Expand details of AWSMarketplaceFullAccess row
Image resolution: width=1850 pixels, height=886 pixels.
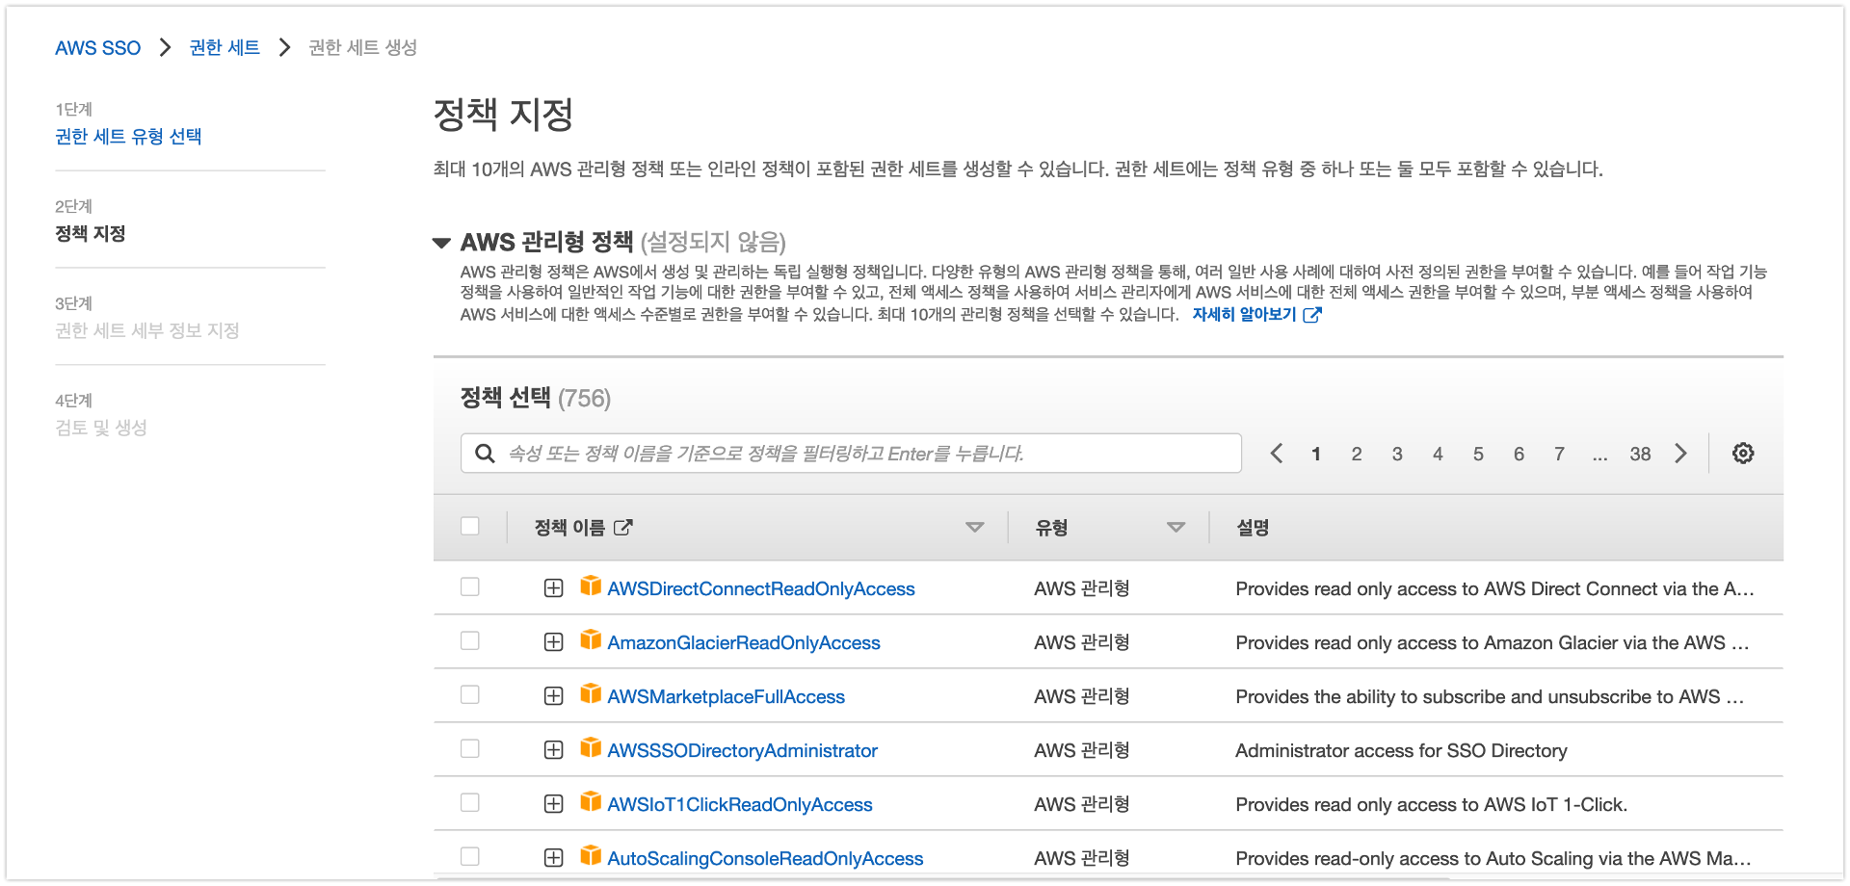click(x=553, y=696)
